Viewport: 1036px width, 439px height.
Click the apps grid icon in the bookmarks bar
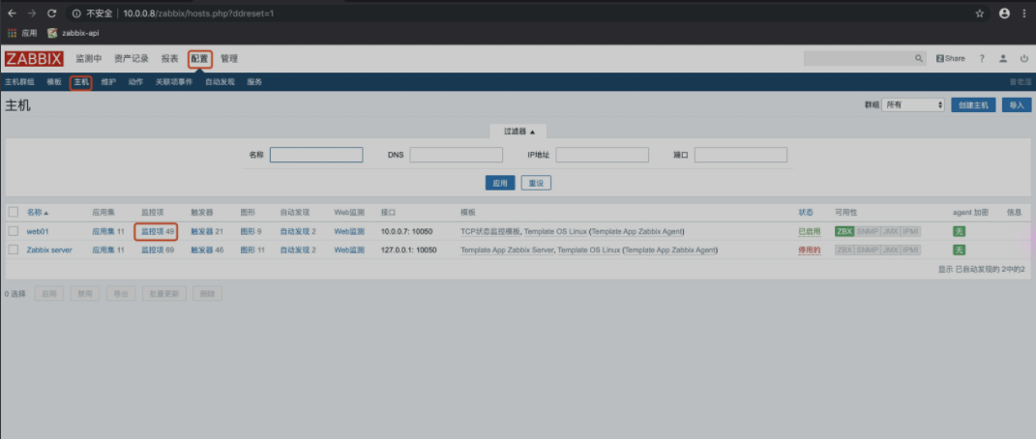(12, 33)
